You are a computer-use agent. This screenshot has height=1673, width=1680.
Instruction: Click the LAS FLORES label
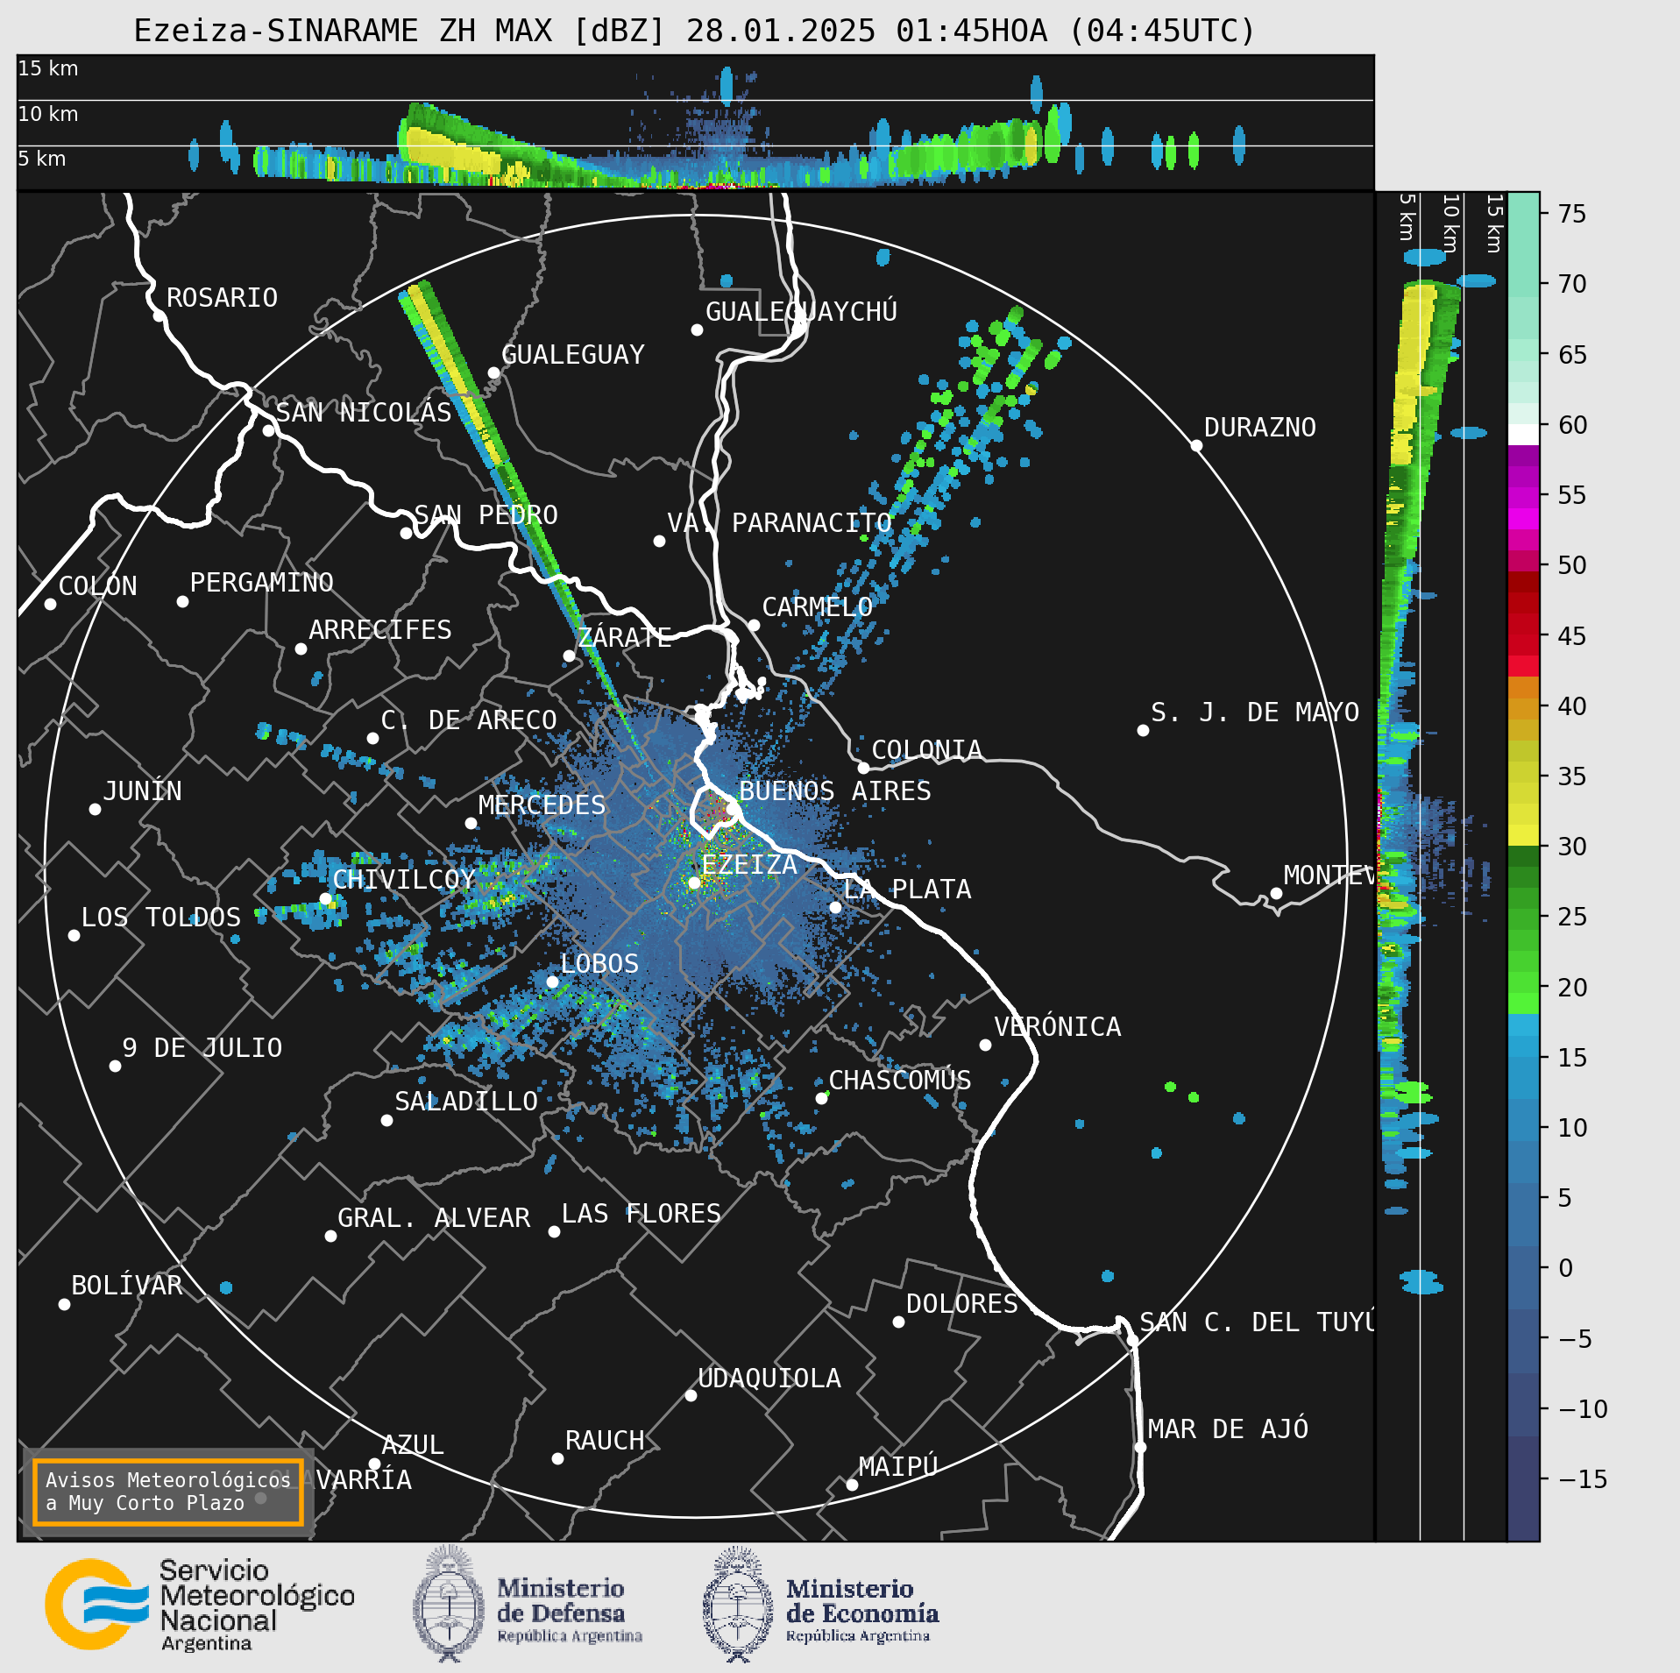(x=641, y=1214)
